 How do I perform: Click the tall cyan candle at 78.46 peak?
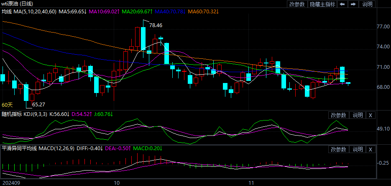(143, 38)
